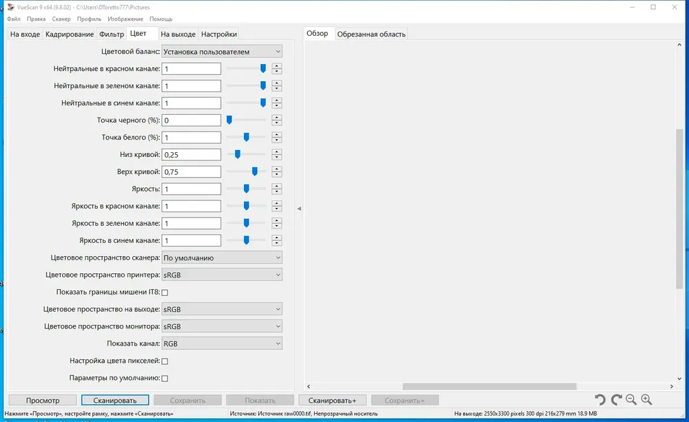Click the Яркость в красном канале slider
The width and height of the screenshot is (689, 422).
246,206
